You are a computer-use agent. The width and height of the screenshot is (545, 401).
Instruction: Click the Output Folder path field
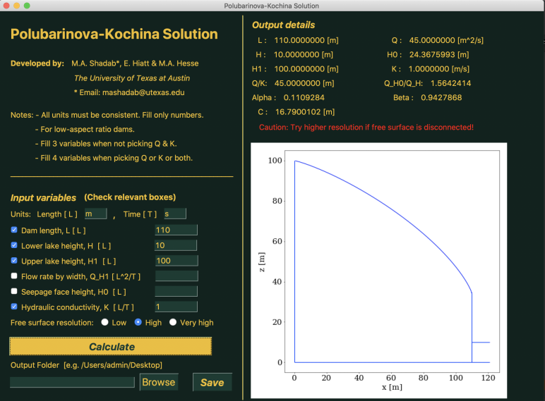coord(72,382)
